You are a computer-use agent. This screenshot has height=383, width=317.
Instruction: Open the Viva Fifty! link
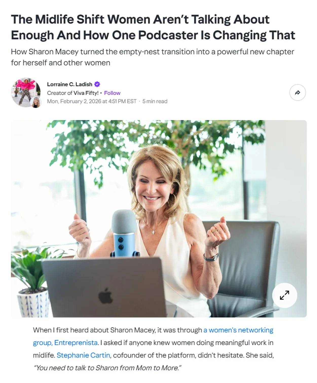[x=86, y=93]
